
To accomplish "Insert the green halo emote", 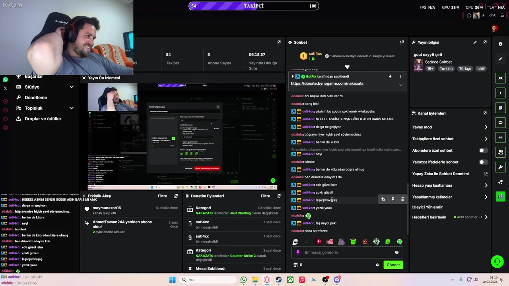I will click(353, 242).
